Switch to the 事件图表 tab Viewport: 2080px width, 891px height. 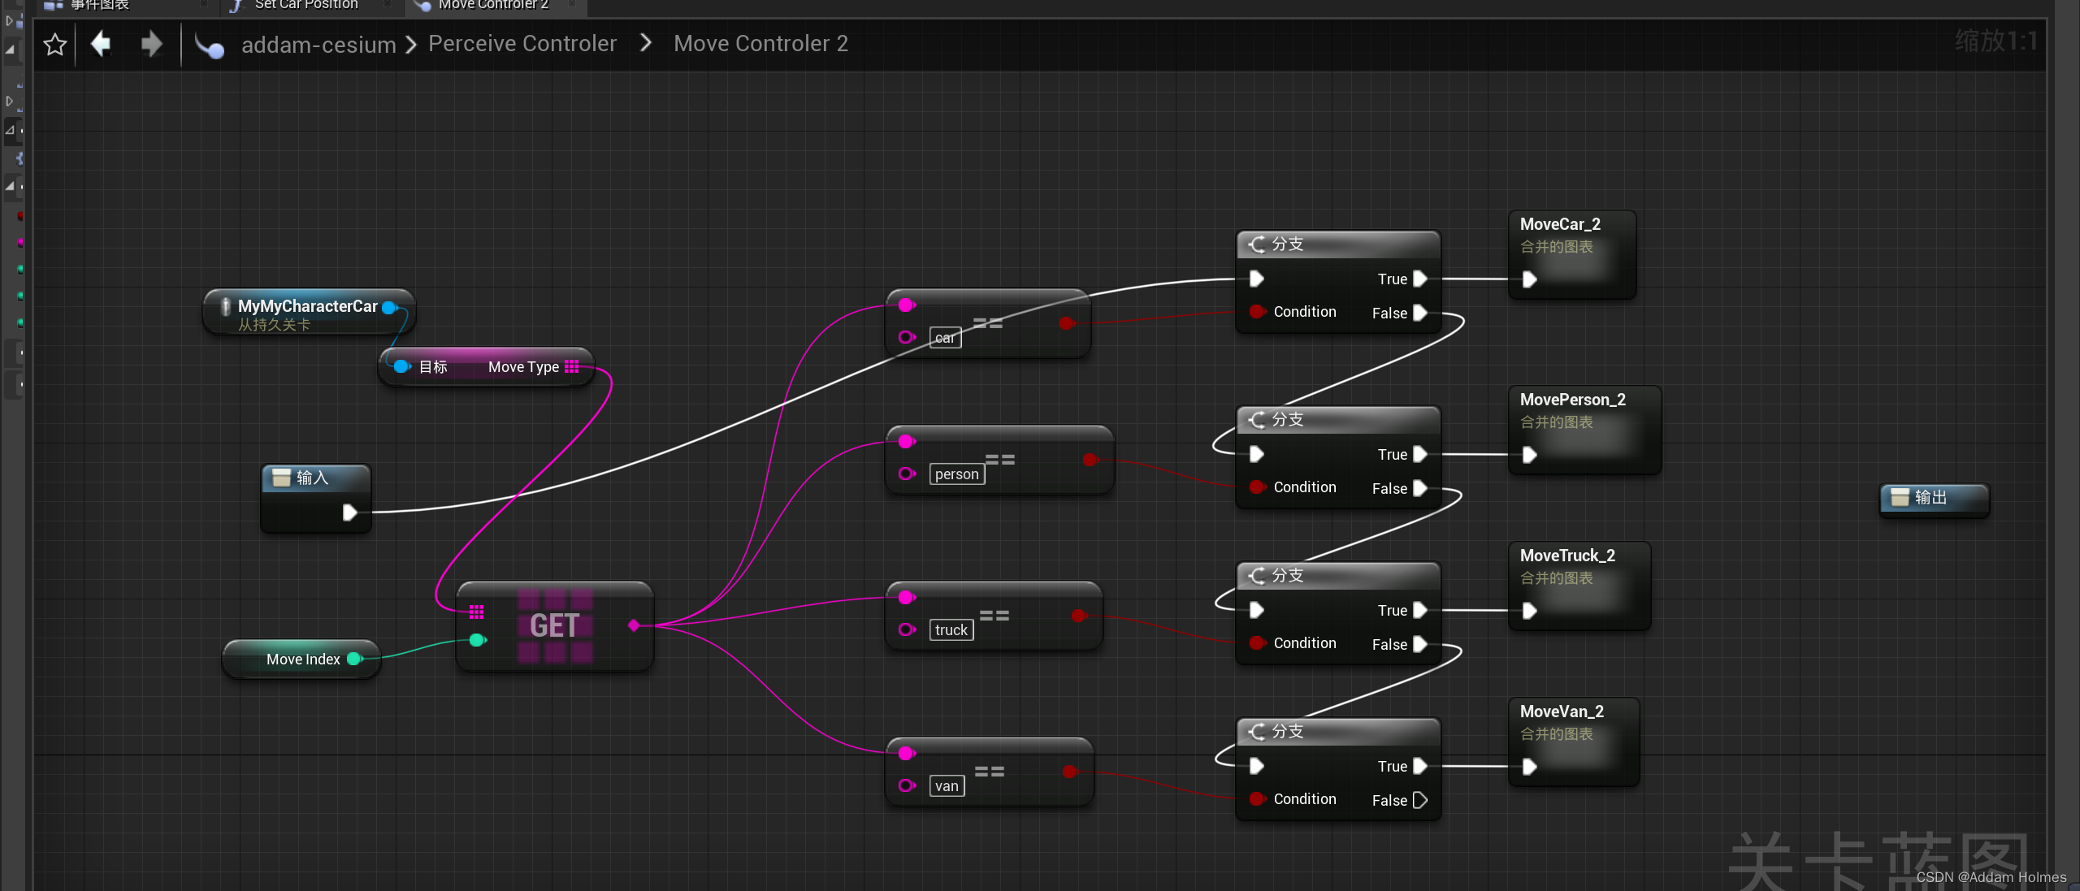coord(99,5)
